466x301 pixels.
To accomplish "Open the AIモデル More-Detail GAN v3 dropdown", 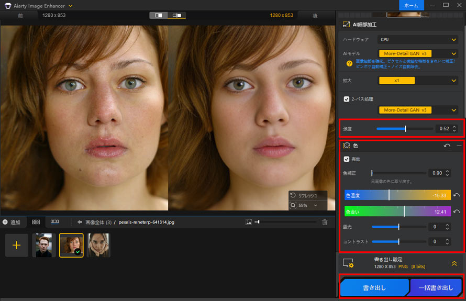I will [417, 53].
